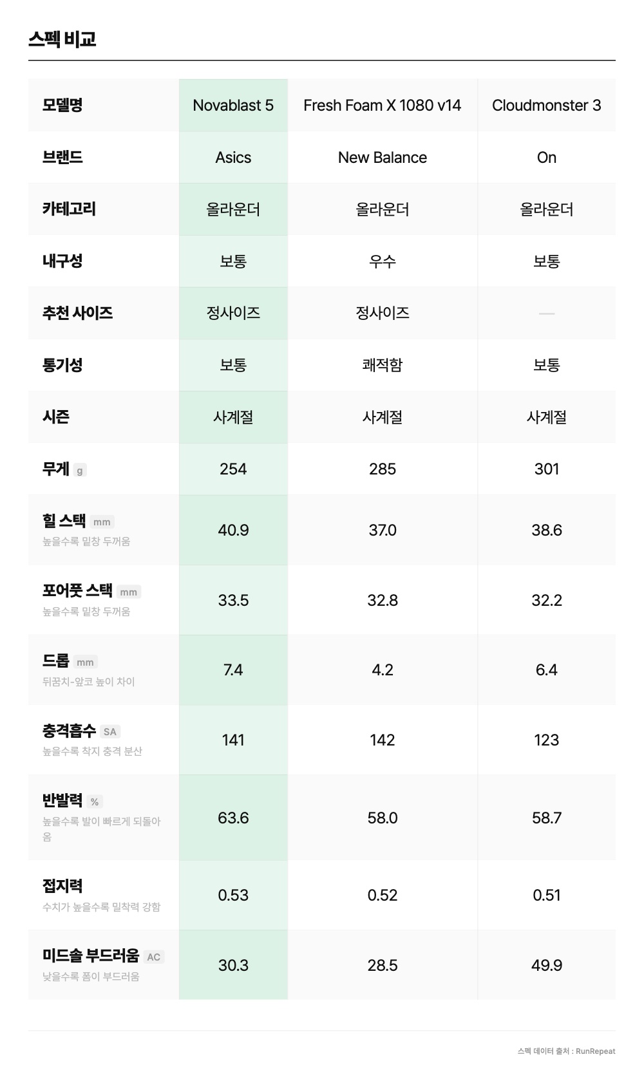Select the Fresh Foam X 1080 v14 header

pos(382,106)
